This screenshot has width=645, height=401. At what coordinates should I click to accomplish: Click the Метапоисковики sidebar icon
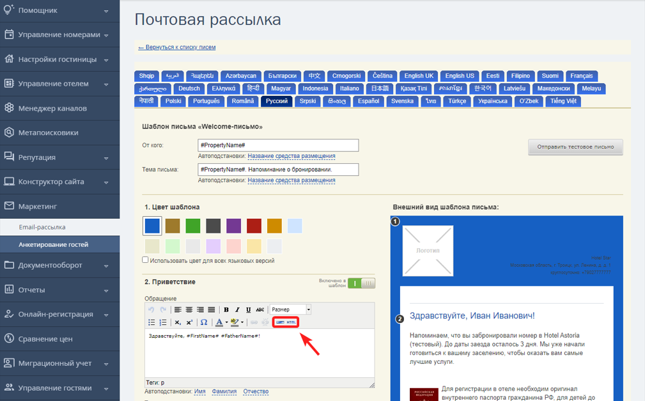[x=9, y=132]
